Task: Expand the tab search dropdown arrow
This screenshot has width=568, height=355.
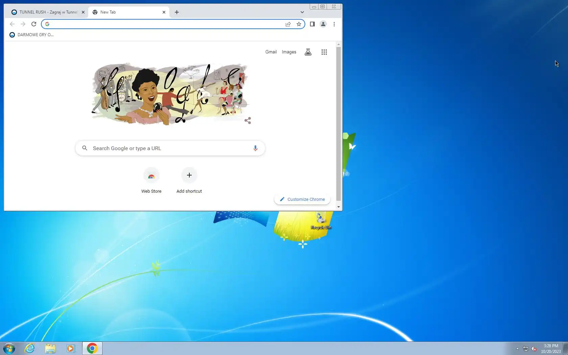Action: tap(302, 12)
